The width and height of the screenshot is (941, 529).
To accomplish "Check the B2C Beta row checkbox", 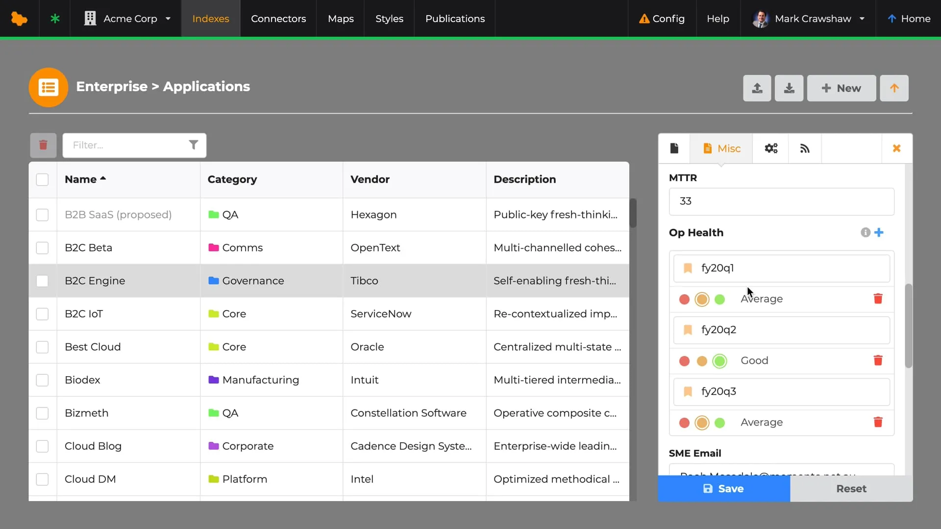I will tap(42, 248).
